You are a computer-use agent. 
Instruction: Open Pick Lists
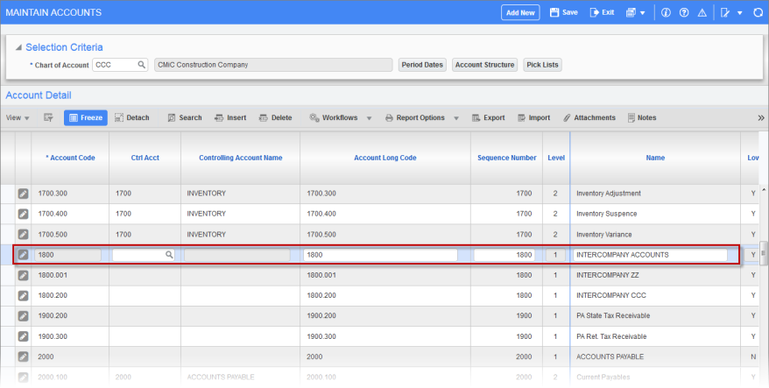point(542,65)
